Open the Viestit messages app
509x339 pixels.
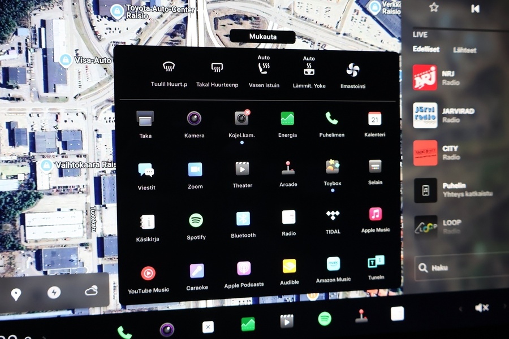[146, 170]
